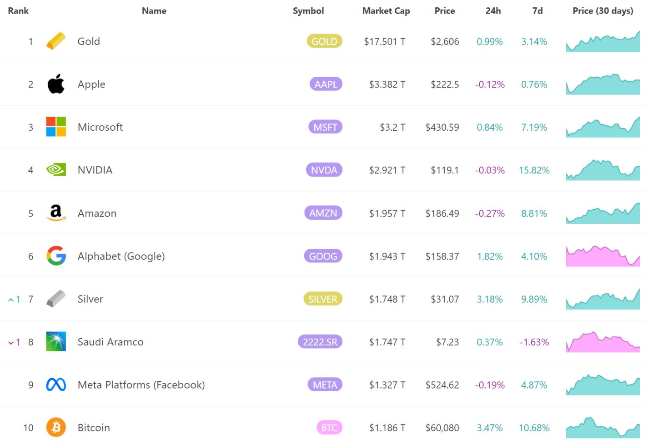The width and height of the screenshot is (653, 448).
Task: Click the GOLD symbol badge
Action: tap(324, 41)
